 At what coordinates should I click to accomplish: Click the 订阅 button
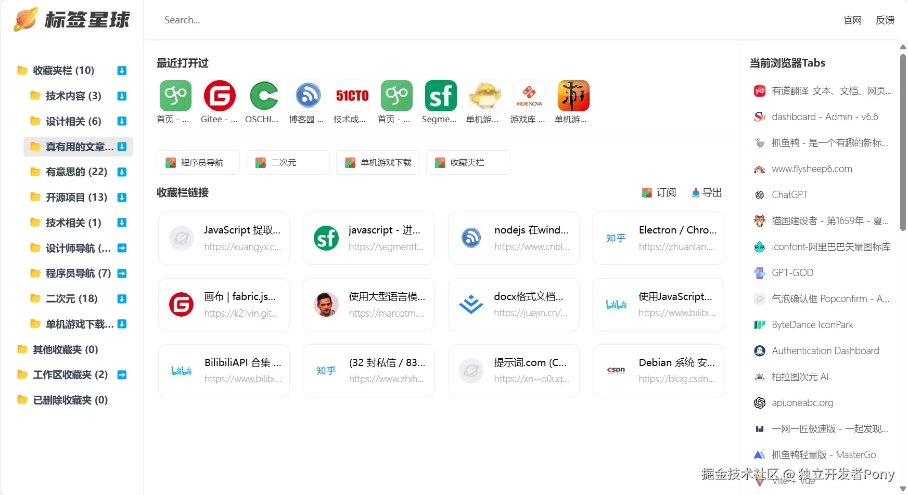659,193
